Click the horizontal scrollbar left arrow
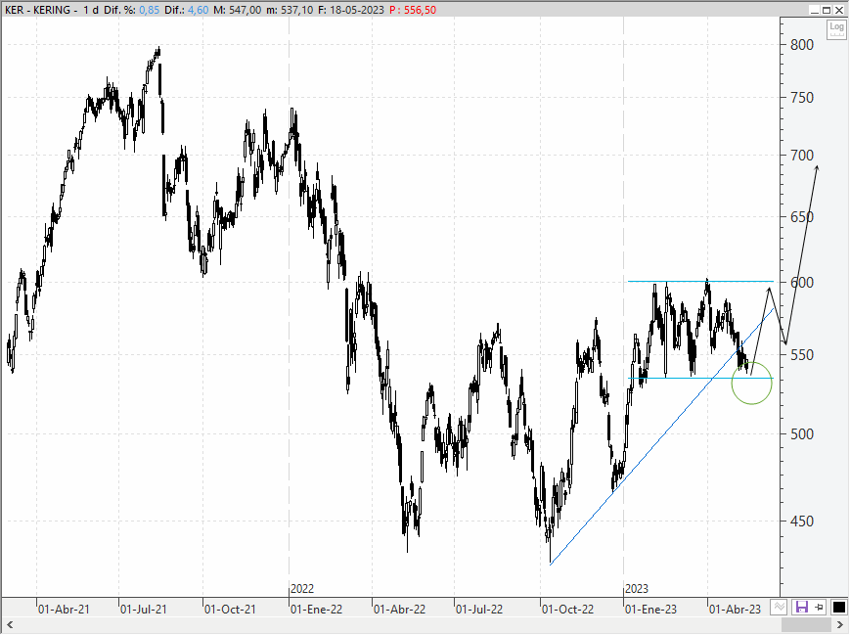This screenshot has width=850, height=635. [9, 624]
